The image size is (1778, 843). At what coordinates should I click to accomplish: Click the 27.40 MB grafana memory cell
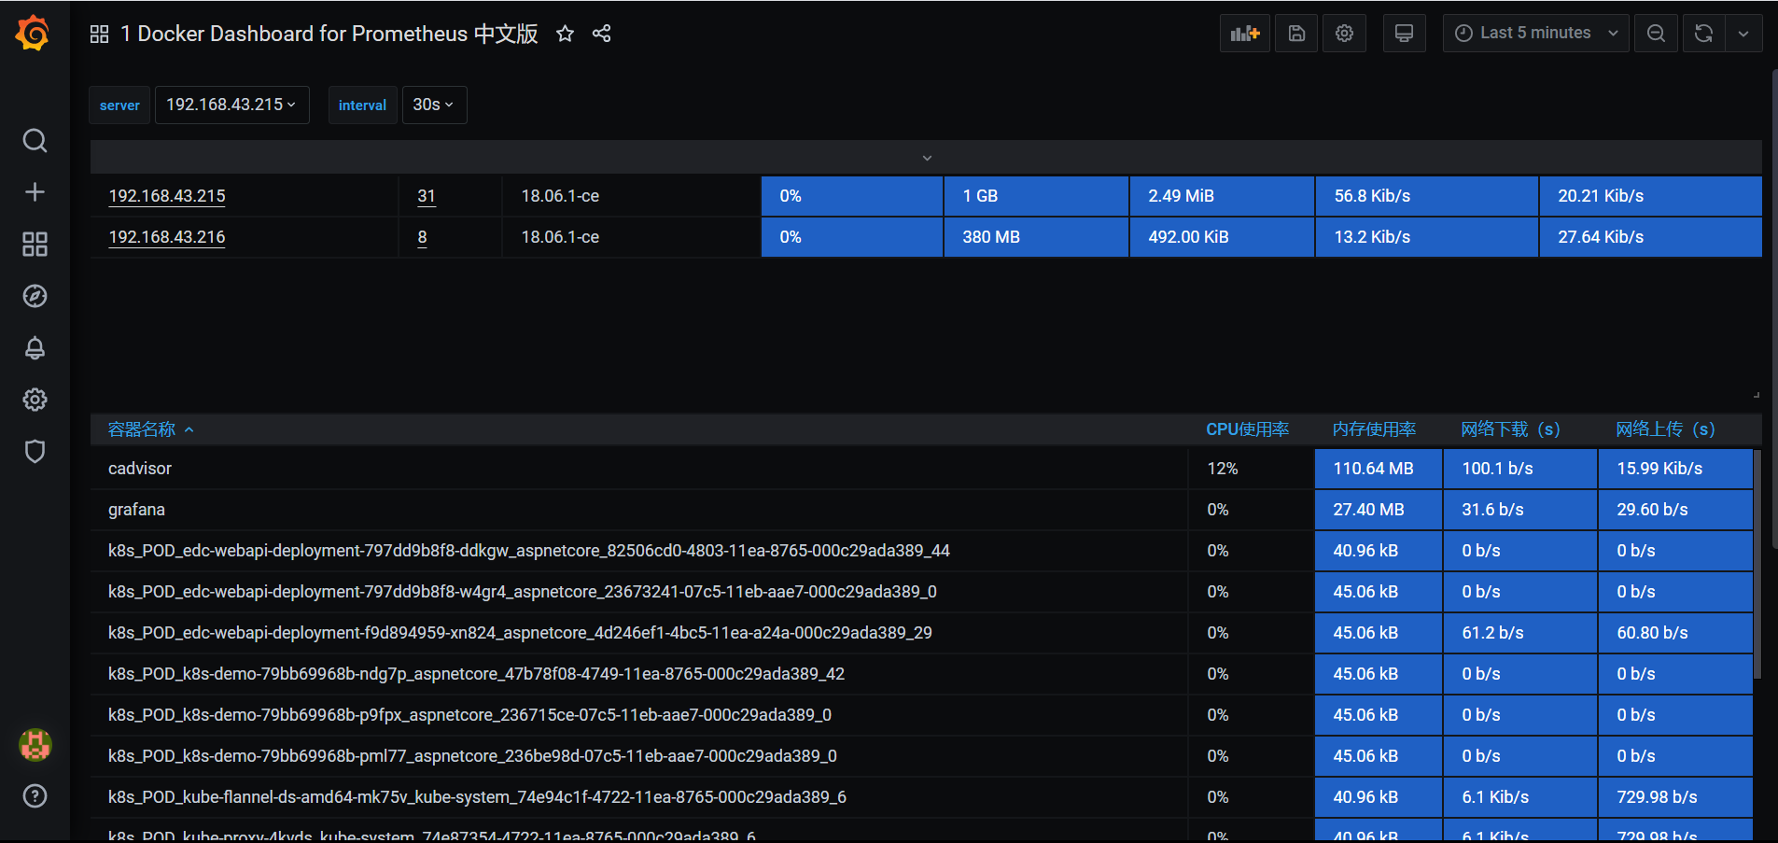[x=1378, y=510]
